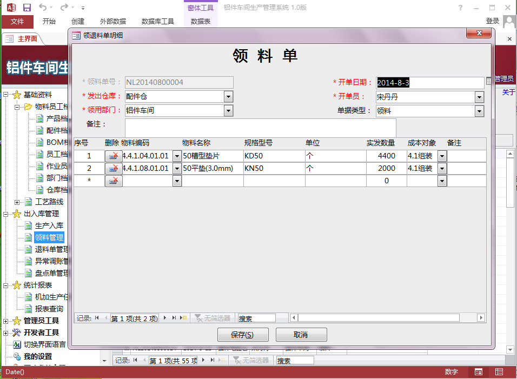
Task: Open the 开始 ribbon tab
Action: (49, 22)
